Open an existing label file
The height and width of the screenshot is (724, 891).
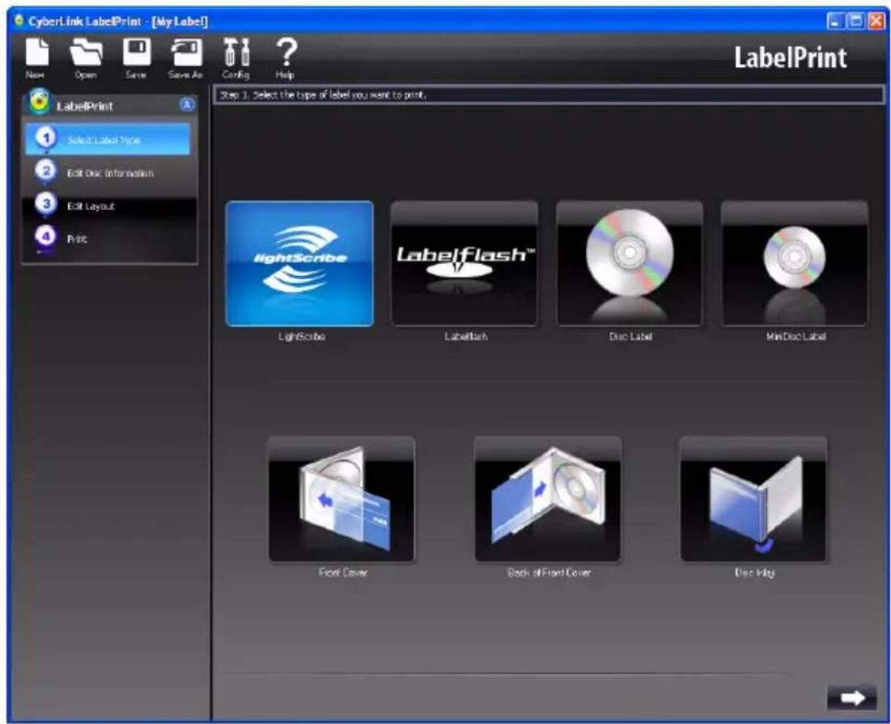(x=86, y=58)
